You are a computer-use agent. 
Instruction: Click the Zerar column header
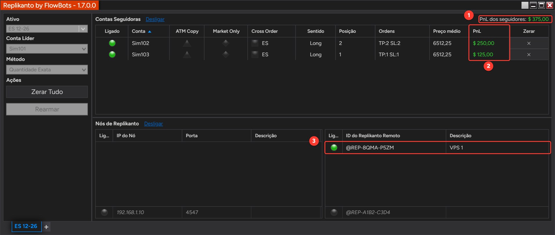(529, 31)
